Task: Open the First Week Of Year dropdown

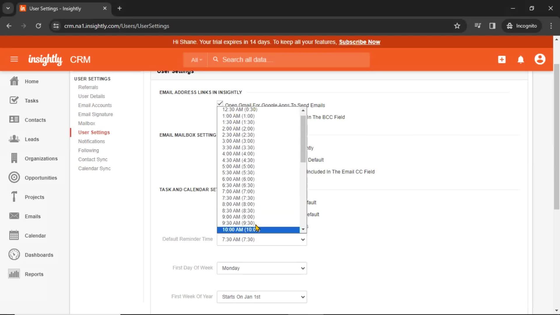Action: pyautogui.click(x=262, y=297)
